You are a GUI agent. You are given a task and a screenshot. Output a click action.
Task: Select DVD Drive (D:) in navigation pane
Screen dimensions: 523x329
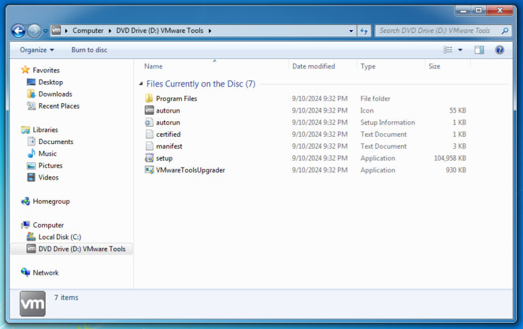[82, 249]
